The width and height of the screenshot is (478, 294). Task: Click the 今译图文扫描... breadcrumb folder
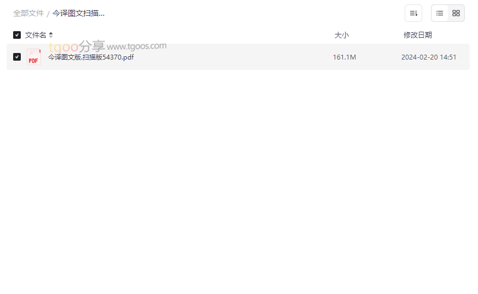78,14
